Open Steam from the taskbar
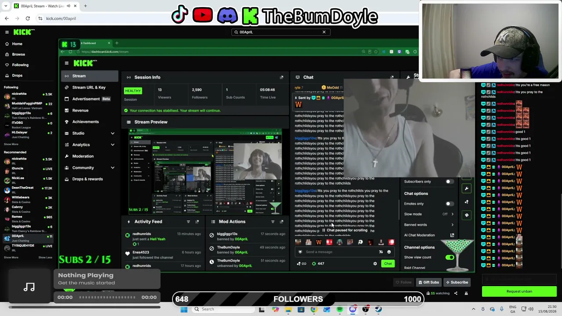The image size is (562, 316). pyautogui.click(x=378, y=309)
